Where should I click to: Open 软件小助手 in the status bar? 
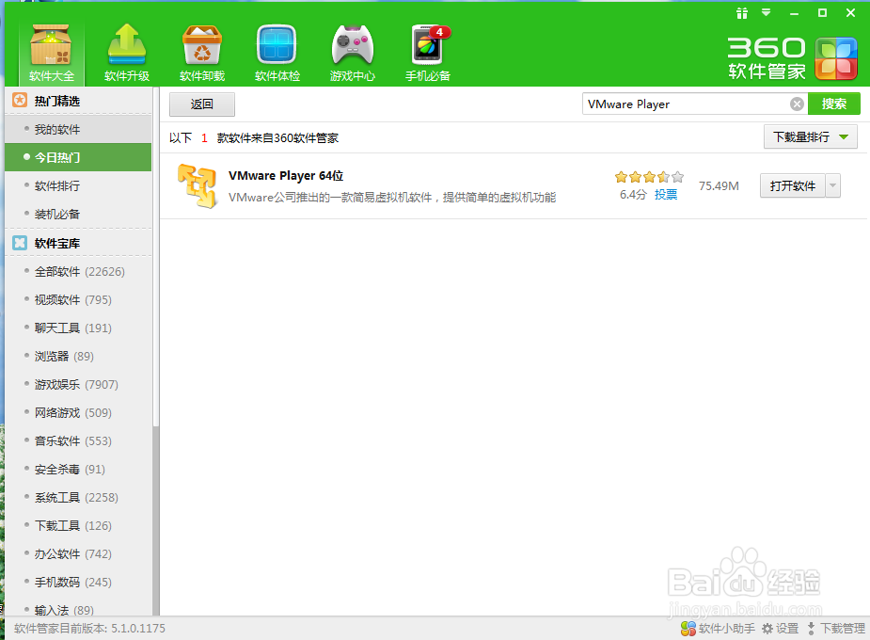click(x=718, y=629)
